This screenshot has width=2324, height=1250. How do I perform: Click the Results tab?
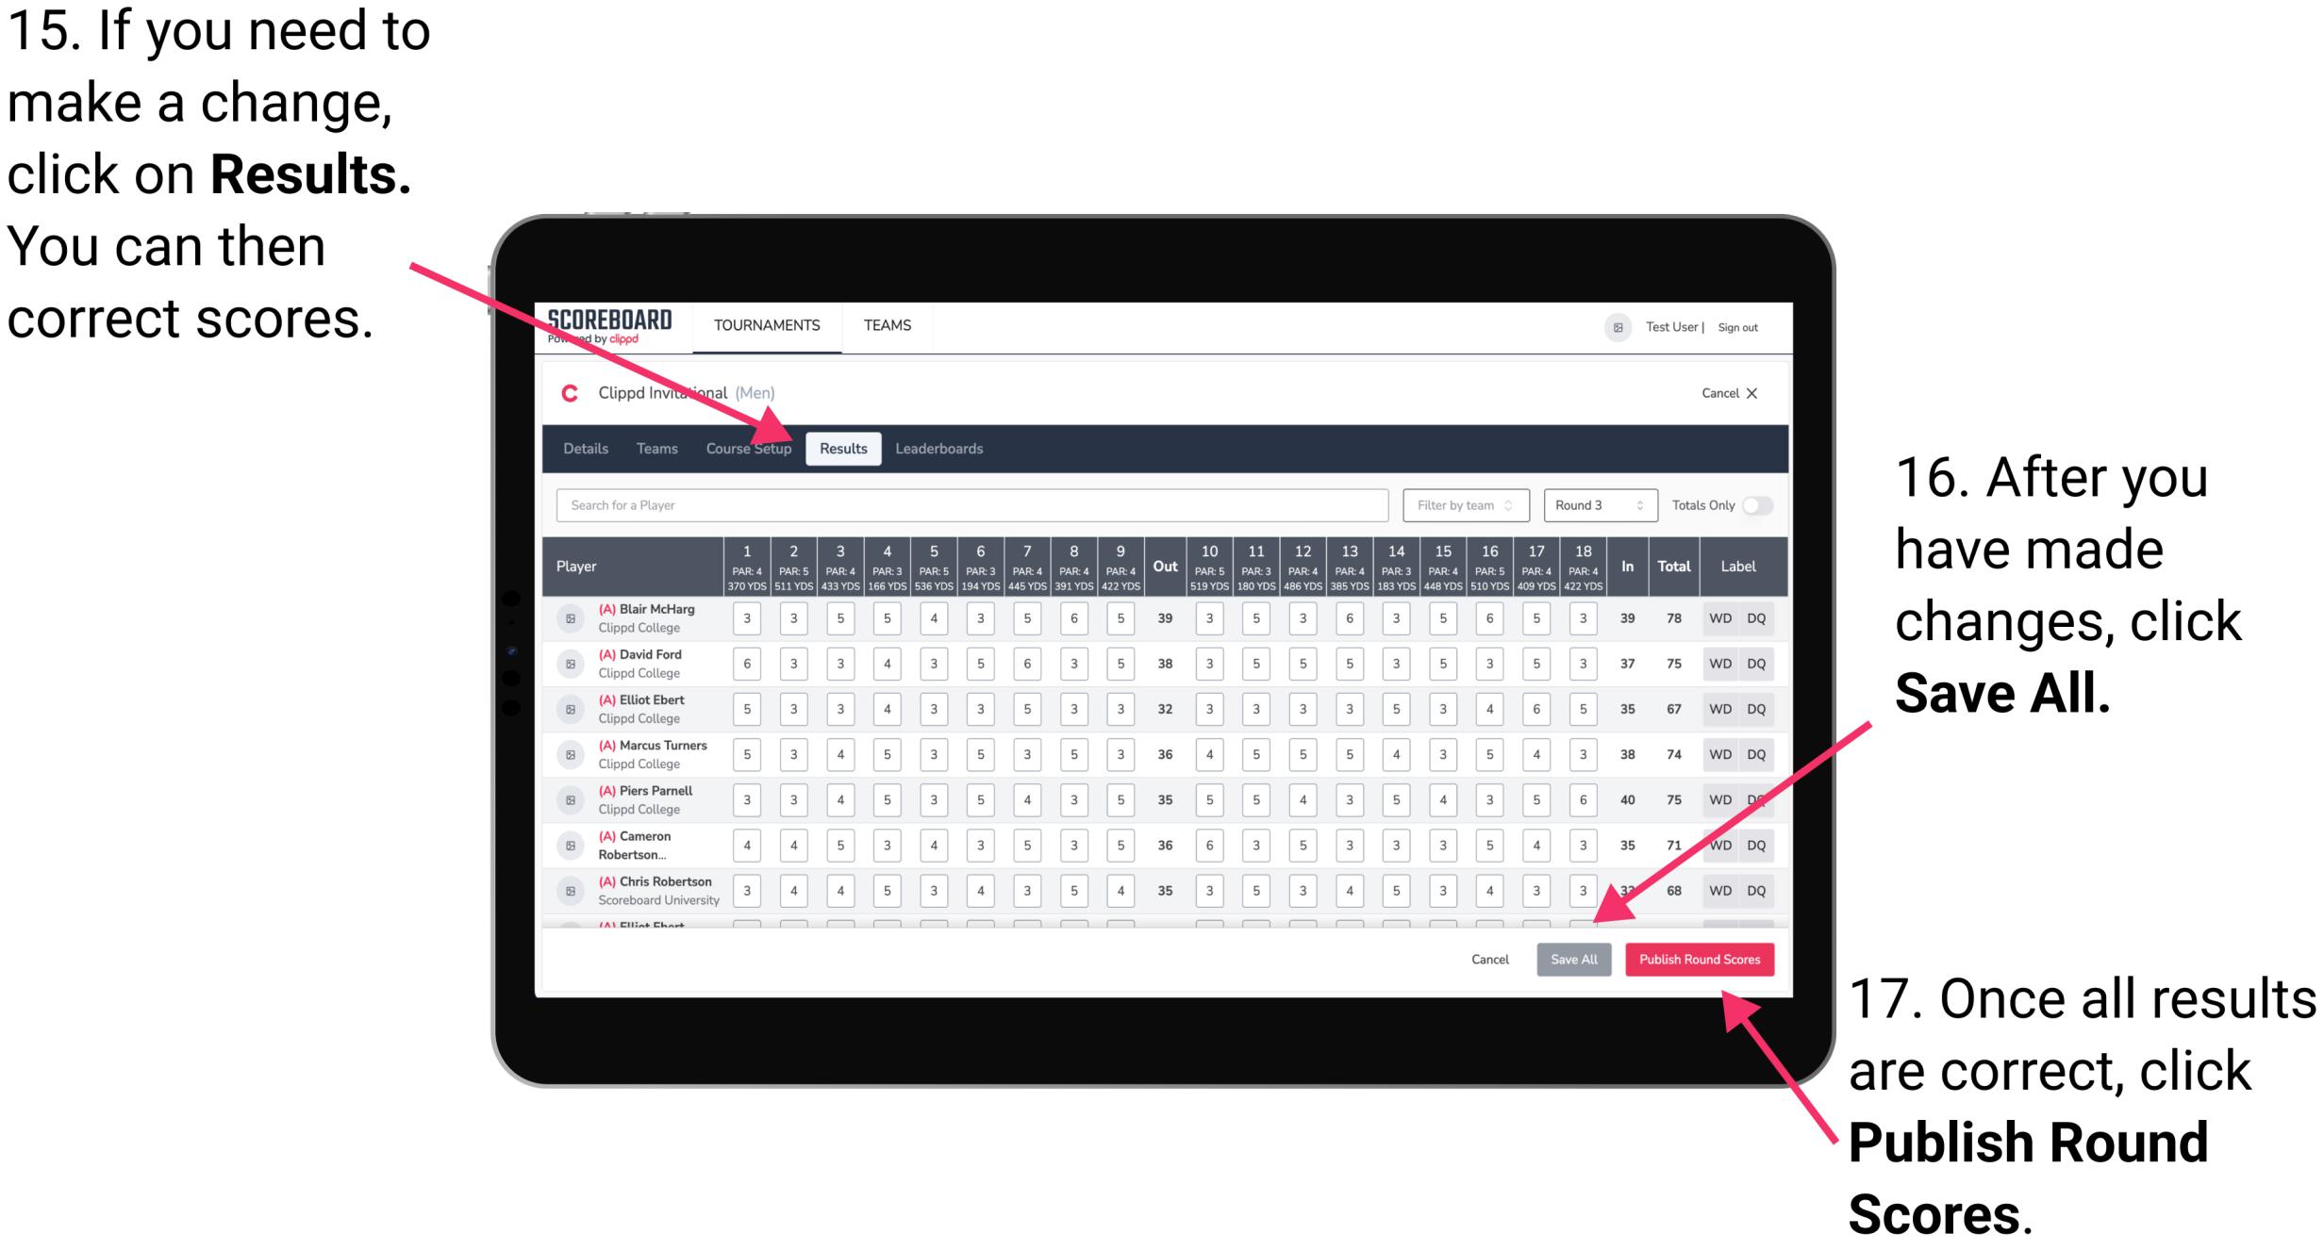[844, 448]
